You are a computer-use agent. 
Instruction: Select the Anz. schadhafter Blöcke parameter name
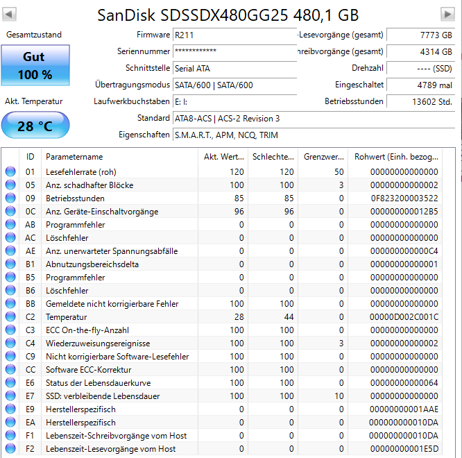[89, 185]
